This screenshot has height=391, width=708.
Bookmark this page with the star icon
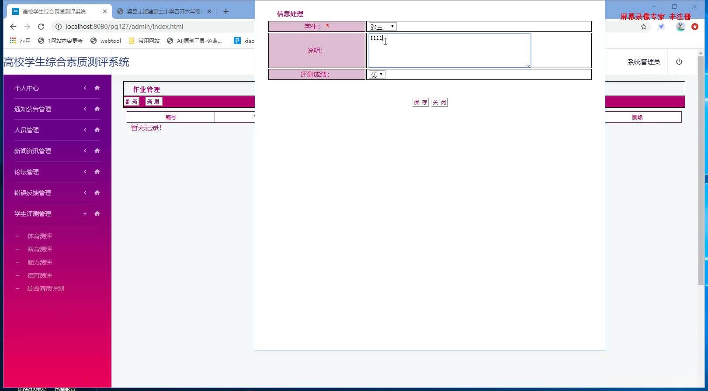pos(644,27)
